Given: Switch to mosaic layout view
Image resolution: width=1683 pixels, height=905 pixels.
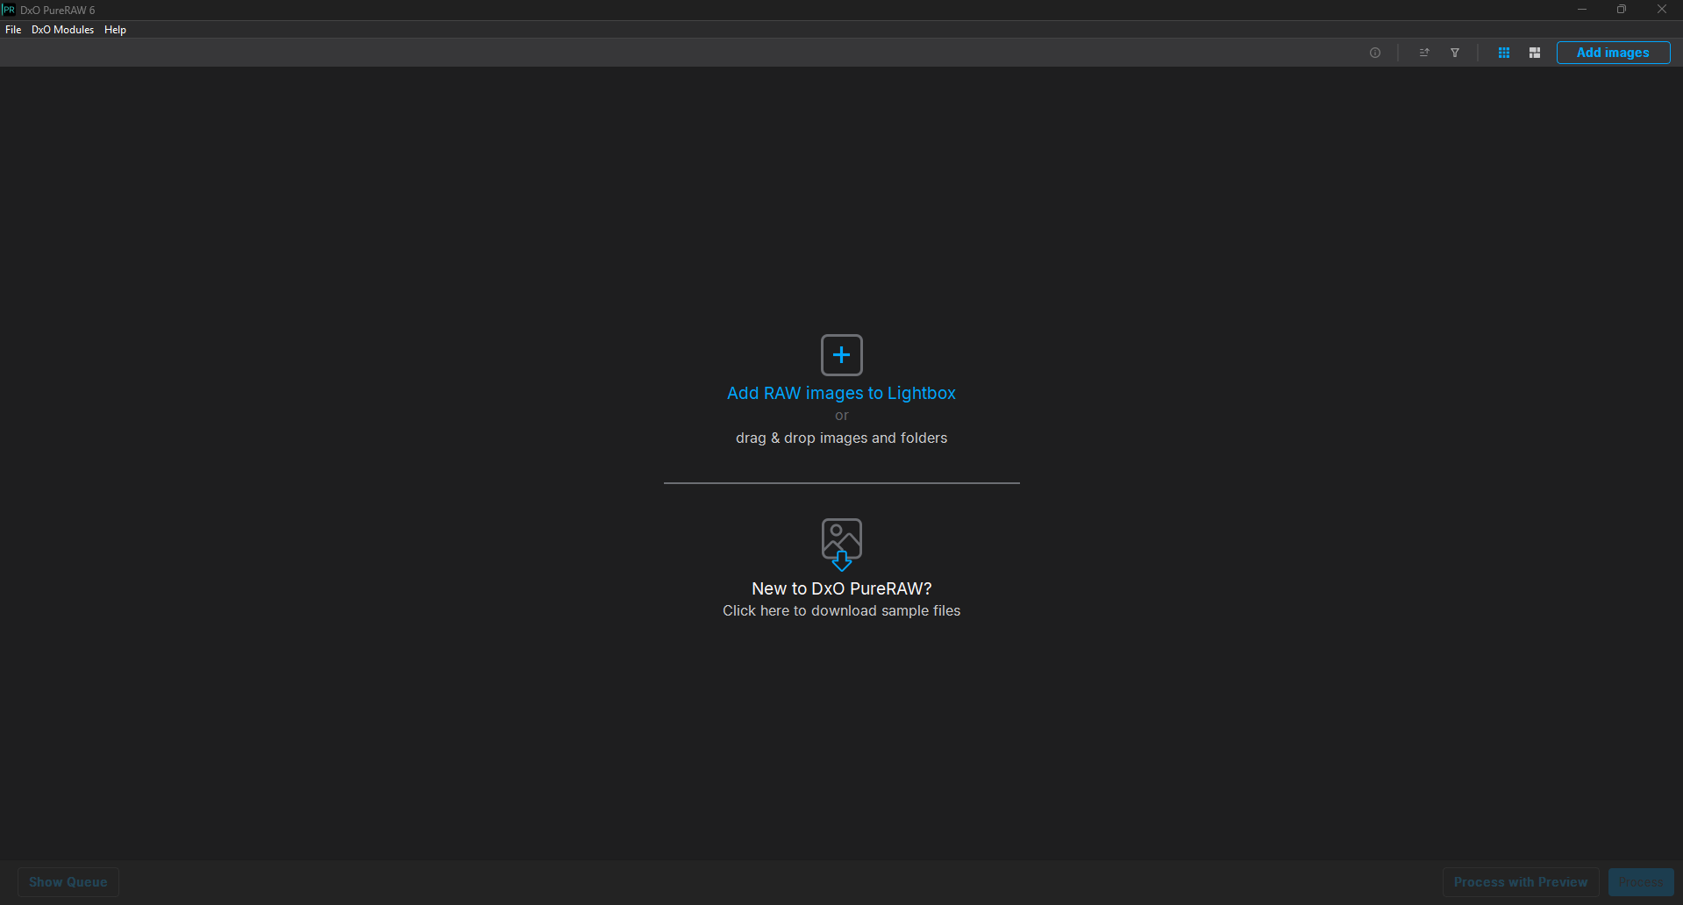Looking at the screenshot, I should pos(1535,53).
